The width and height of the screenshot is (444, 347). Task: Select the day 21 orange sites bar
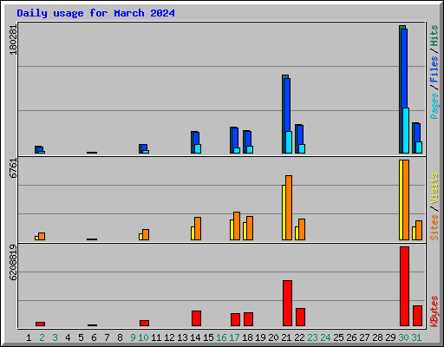click(289, 207)
